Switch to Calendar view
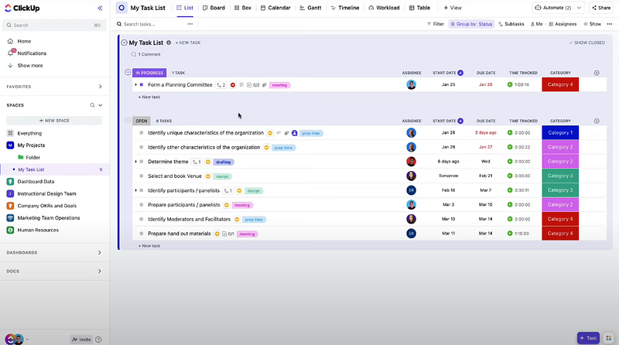Screen dimensions: 619x345 (275, 8)
